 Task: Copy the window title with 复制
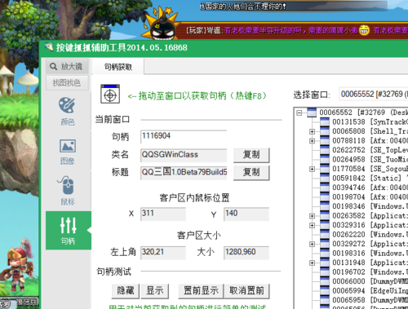tap(251, 172)
